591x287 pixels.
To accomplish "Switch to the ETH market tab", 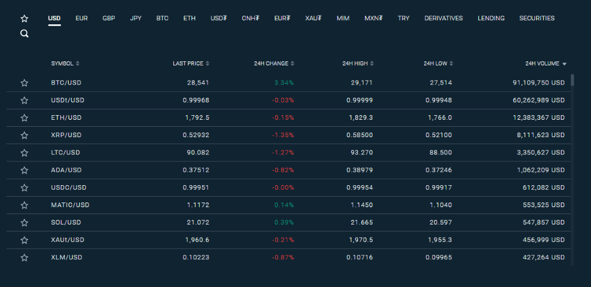I will click(x=189, y=18).
